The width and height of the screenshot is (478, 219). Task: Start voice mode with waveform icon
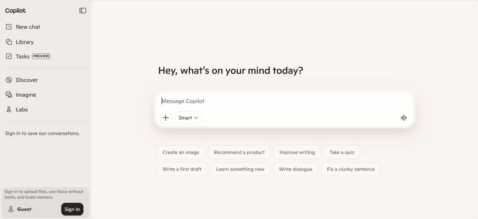403,118
